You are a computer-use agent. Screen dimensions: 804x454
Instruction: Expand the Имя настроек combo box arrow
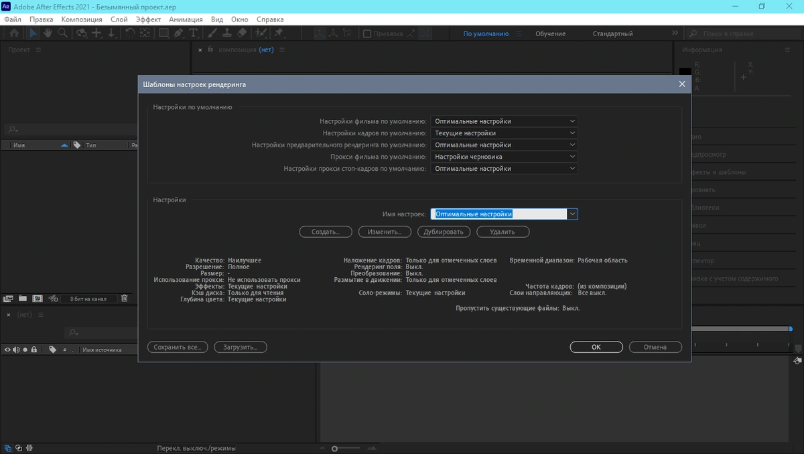click(x=572, y=214)
